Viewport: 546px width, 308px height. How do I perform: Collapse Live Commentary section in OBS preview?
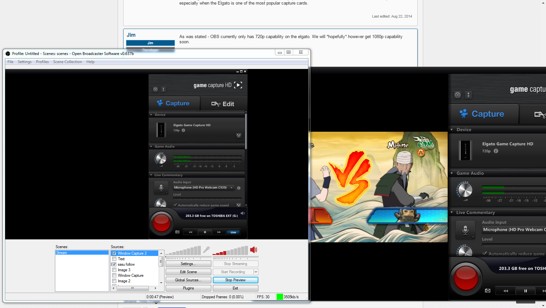coord(151,175)
